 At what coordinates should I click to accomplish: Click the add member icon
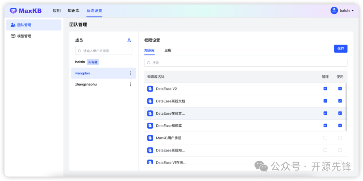(129, 40)
